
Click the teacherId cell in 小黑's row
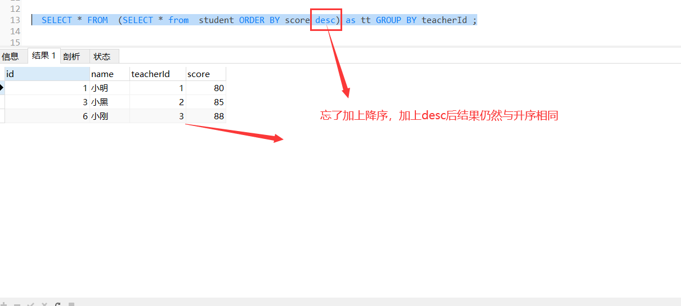point(158,102)
